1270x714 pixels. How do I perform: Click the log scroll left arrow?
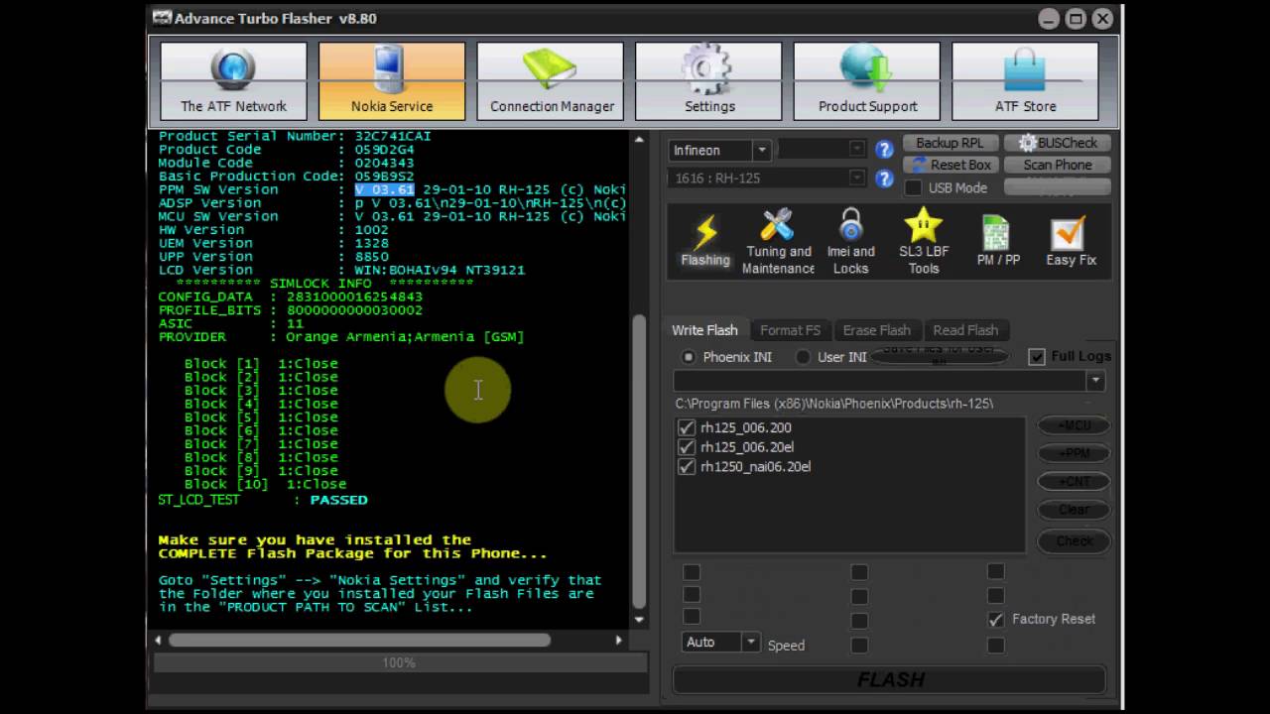tap(158, 641)
